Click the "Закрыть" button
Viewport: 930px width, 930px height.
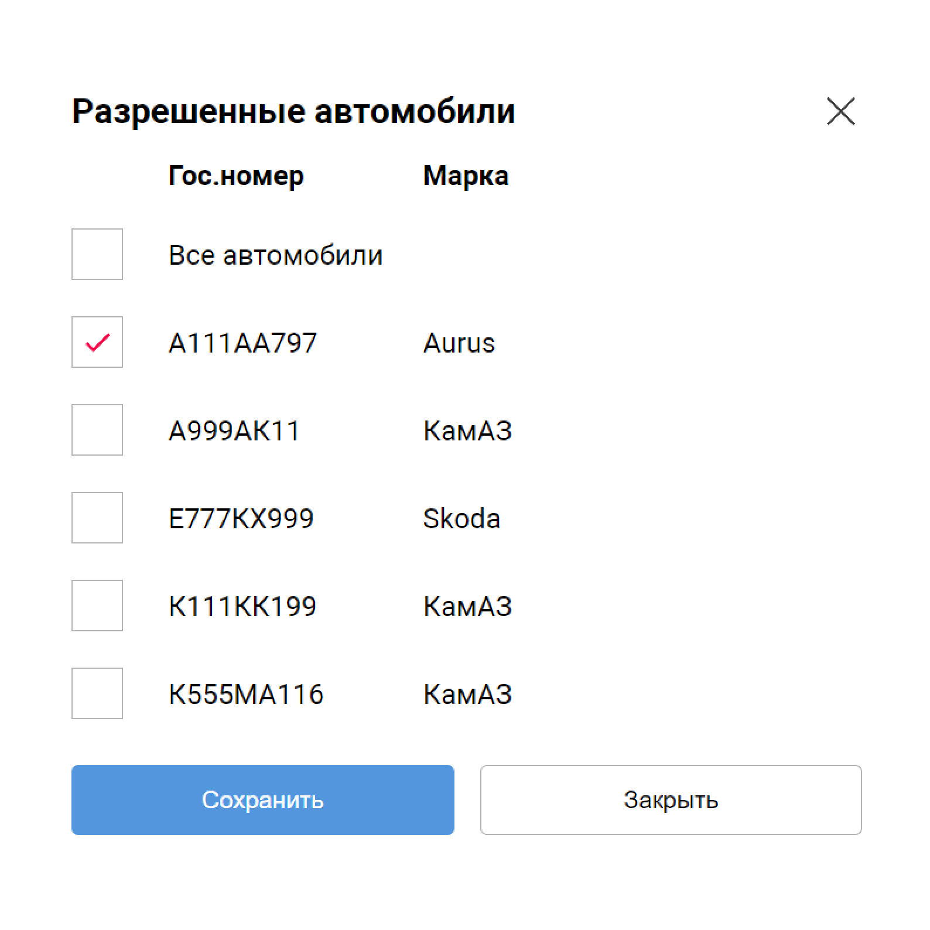click(671, 799)
